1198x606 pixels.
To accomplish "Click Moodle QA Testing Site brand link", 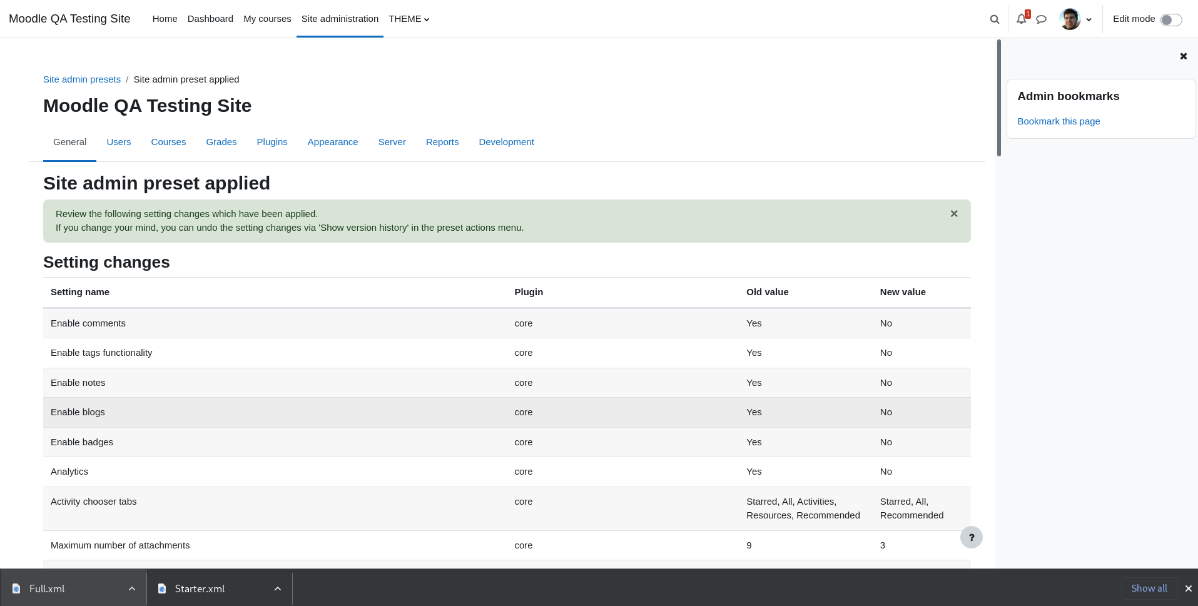I will point(69,19).
